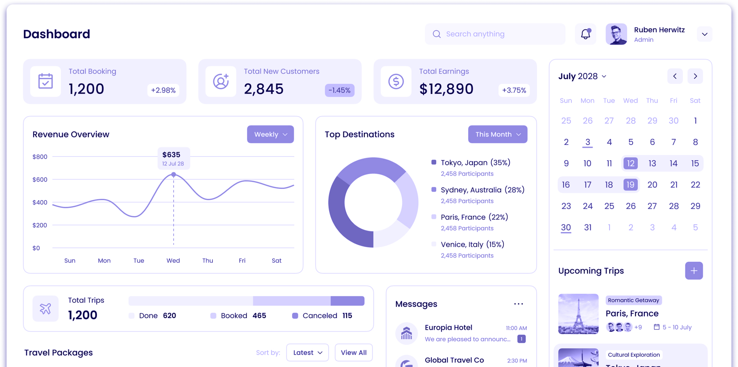Click View All travel packages button
738x367 pixels.
pyautogui.click(x=353, y=352)
